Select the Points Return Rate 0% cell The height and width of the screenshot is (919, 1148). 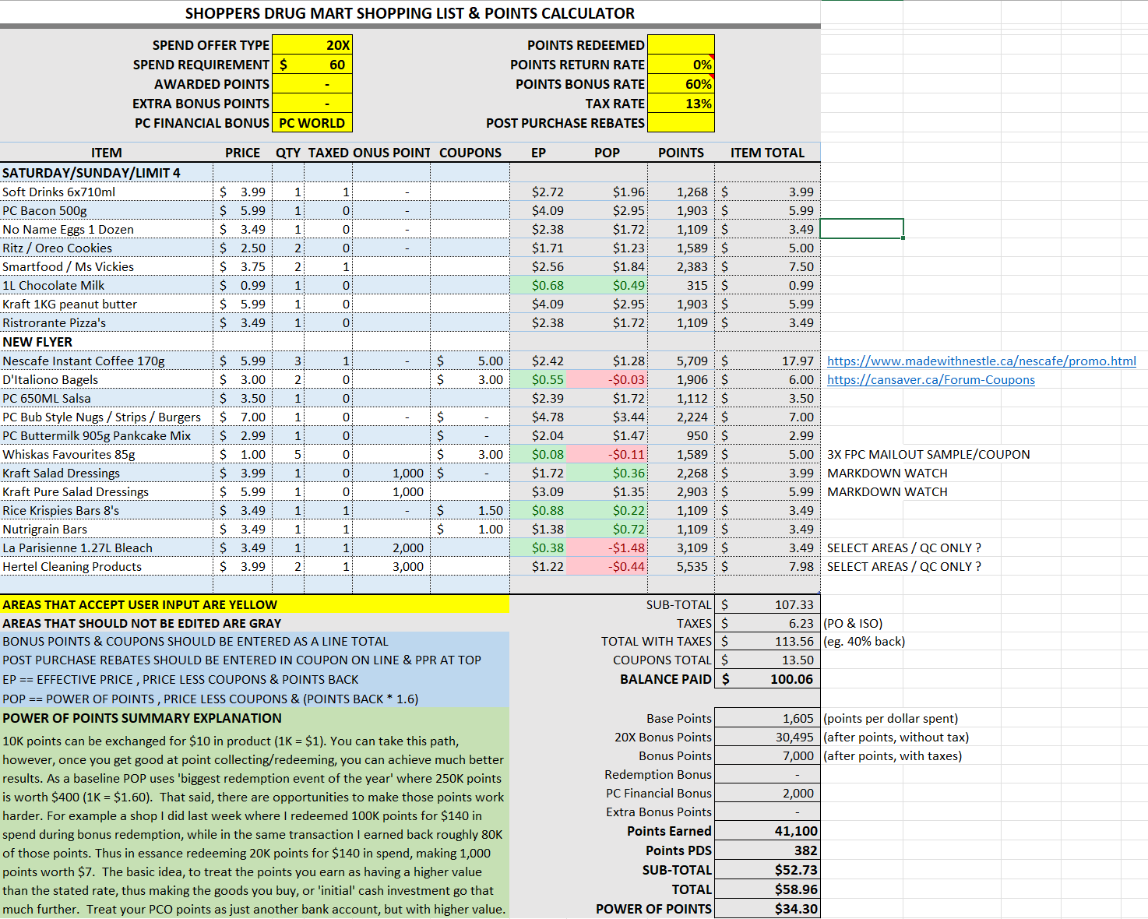[680, 65]
